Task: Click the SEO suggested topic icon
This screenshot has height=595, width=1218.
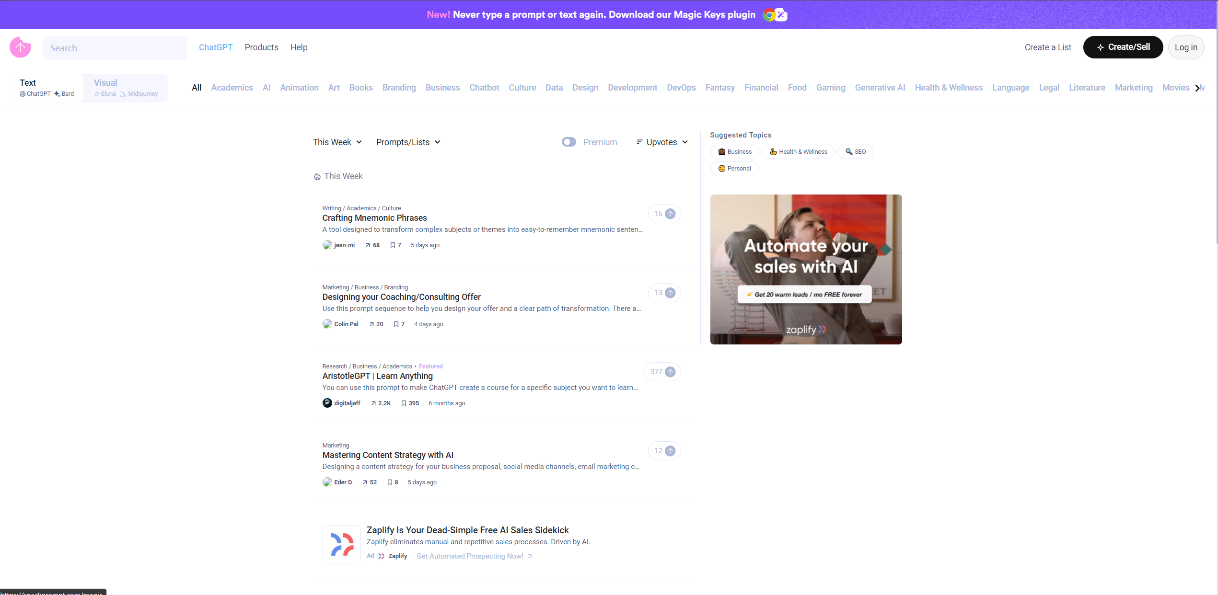Action: tap(849, 151)
